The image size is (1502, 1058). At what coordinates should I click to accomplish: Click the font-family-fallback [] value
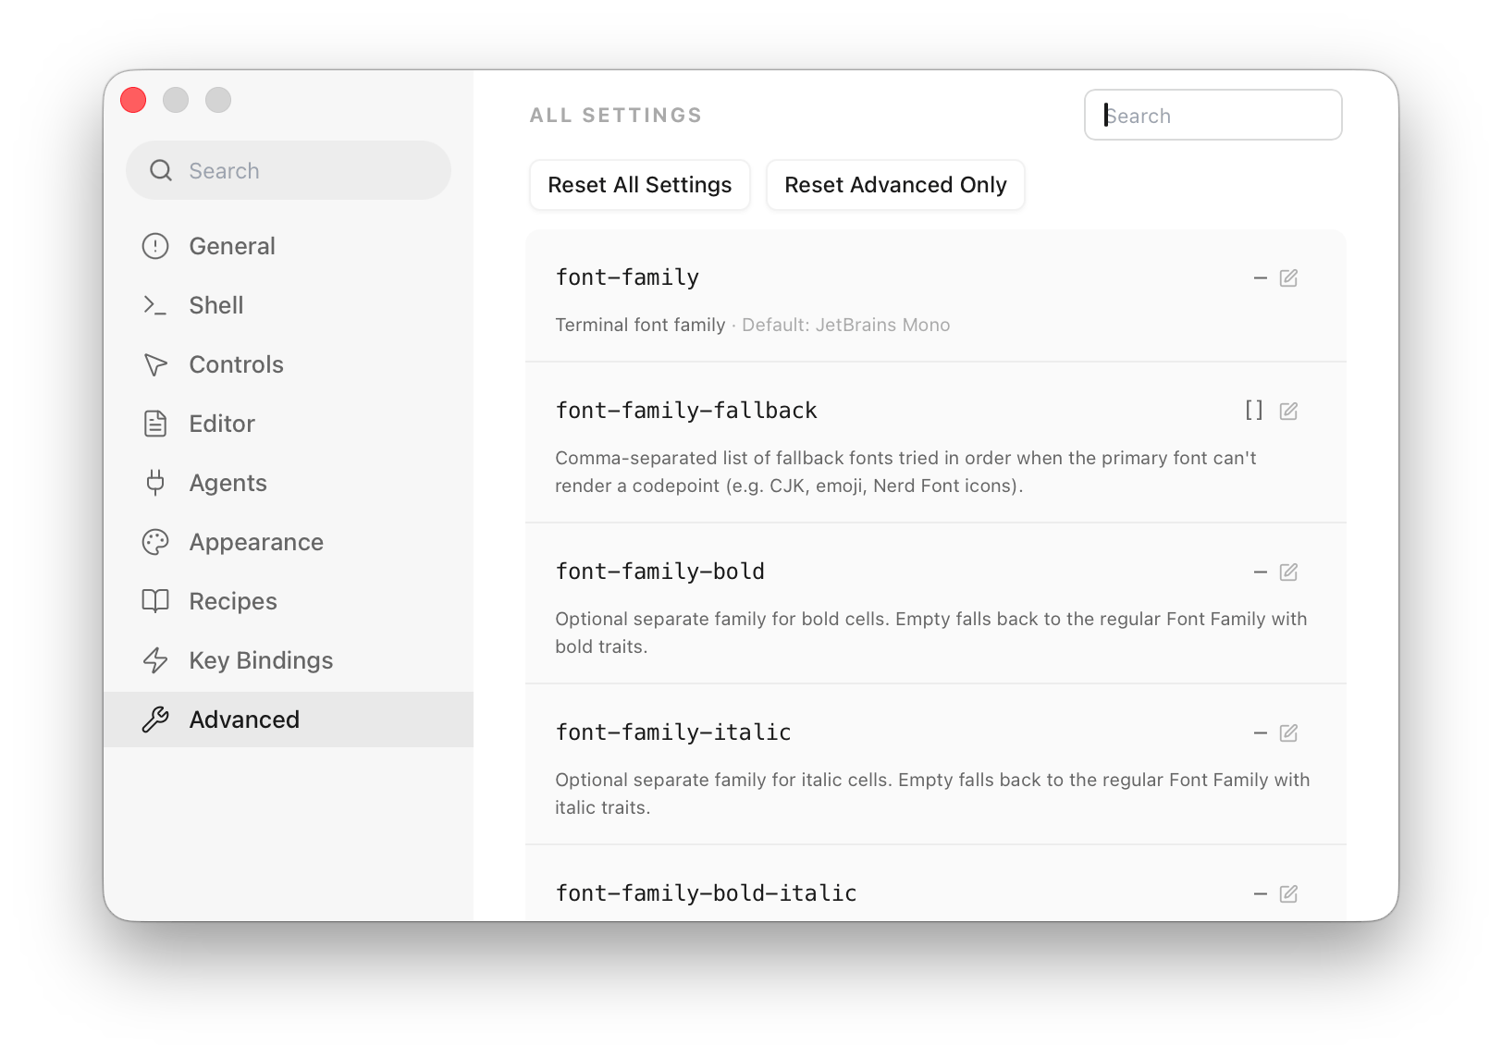(1254, 411)
